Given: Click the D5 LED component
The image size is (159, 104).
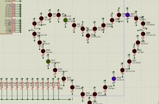Looking at the screenshot, I should [x=50, y=15].
